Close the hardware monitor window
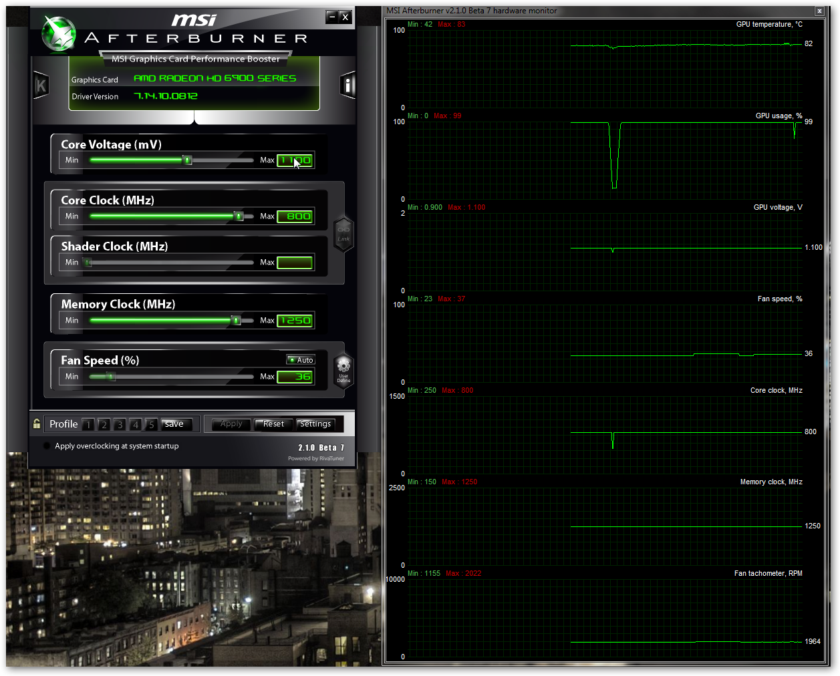This screenshot has width=840, height=676. coord(819,11)
